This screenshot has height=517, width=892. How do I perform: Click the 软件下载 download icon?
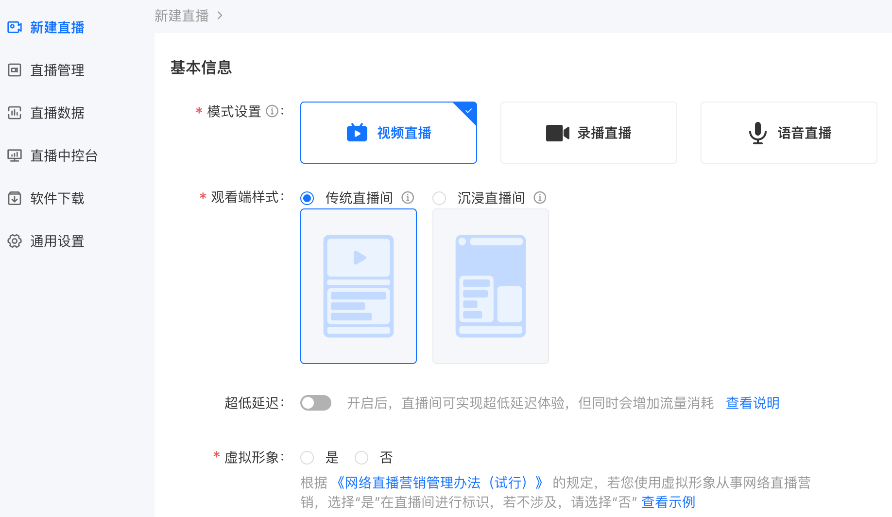(x=15, y=198)
